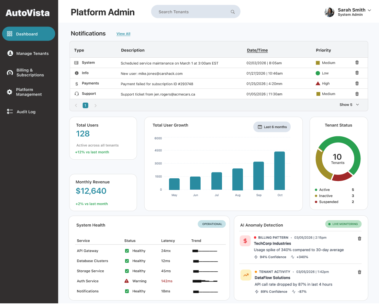379x304 pixels.
Task: Go to the Audit Log section
Action: [x=26, y=112]
